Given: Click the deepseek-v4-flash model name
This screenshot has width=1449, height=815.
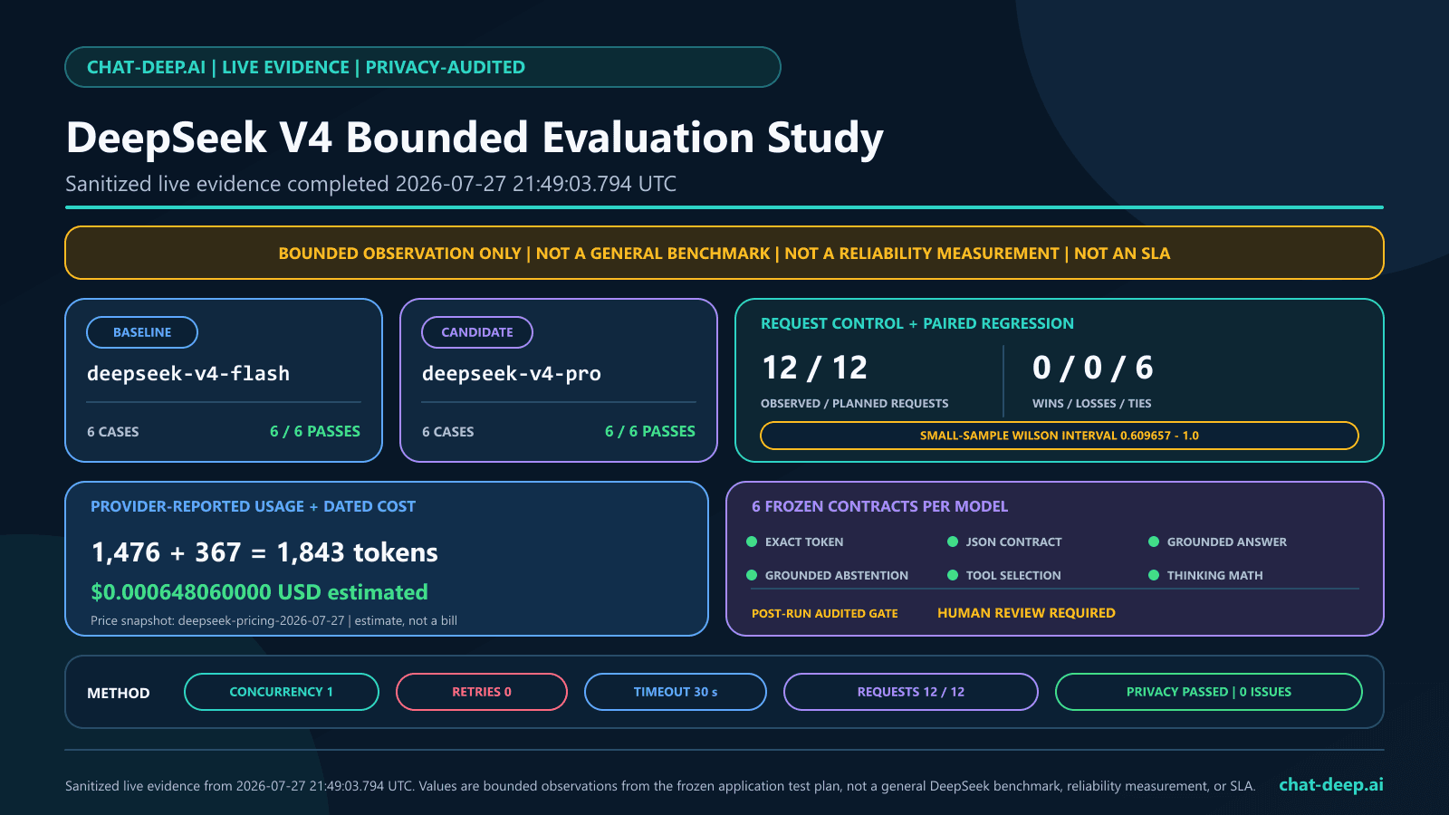Looking at the screenshot, I should tap(188, 373).
